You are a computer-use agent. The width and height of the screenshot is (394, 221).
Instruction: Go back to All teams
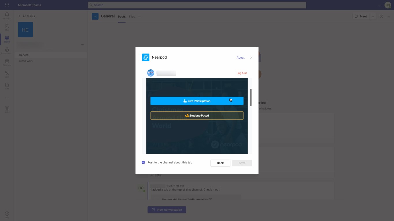27,16
